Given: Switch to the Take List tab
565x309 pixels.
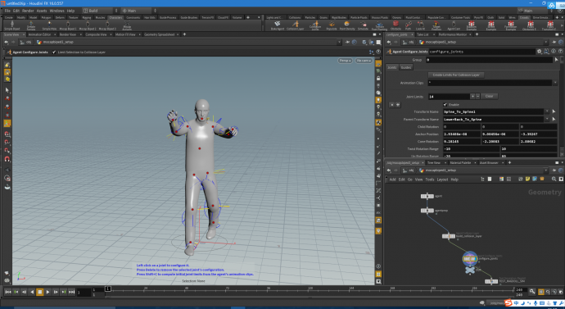Looking at the screenshot, I should tap(423, 34).
